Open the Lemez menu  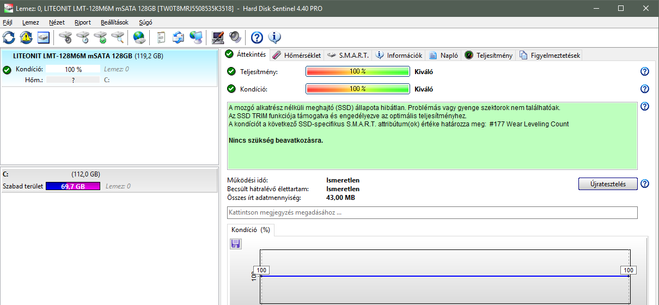[x=30, y=22]
